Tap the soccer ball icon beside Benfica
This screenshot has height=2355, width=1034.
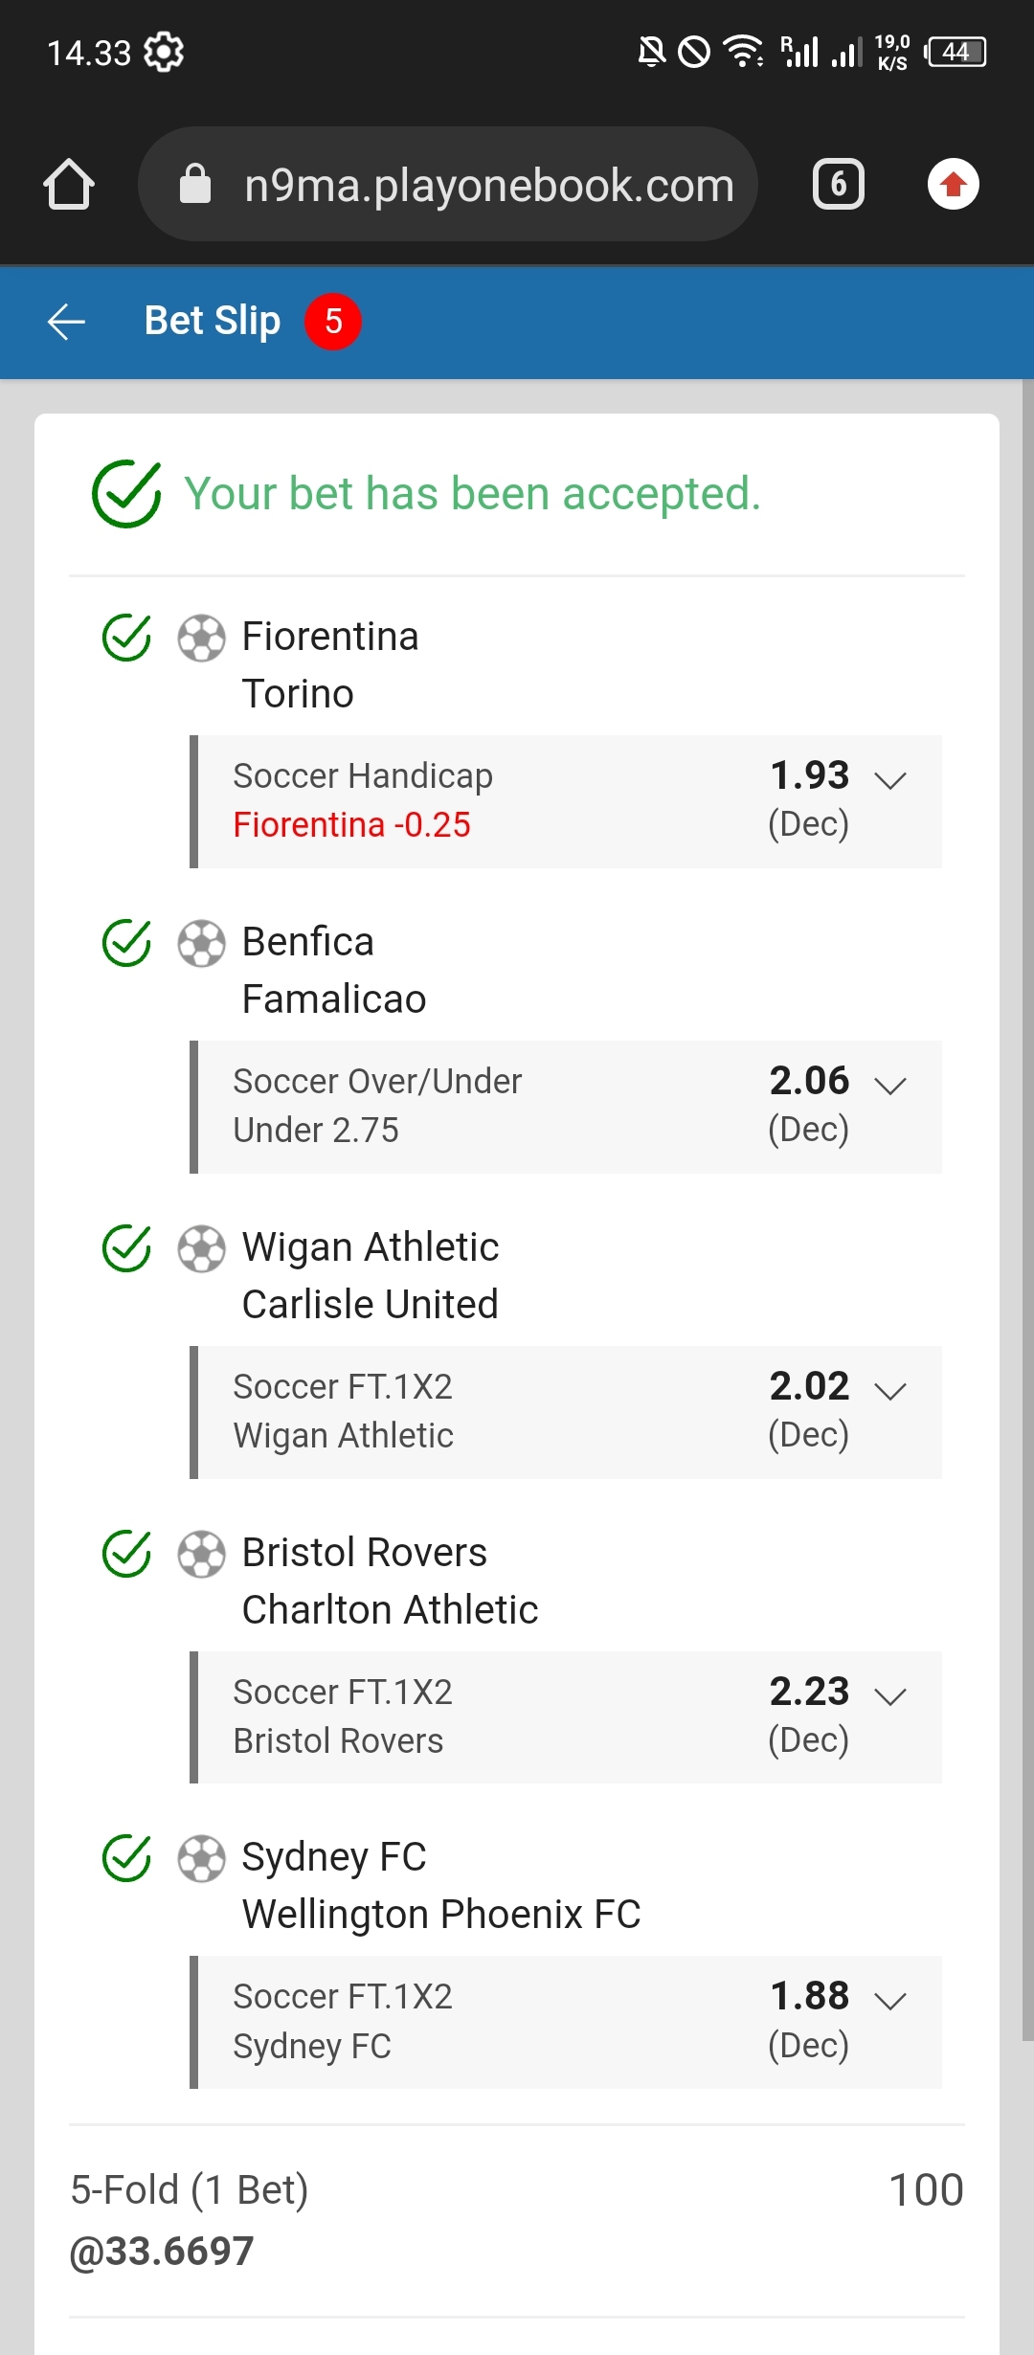[x=201, y=943]
